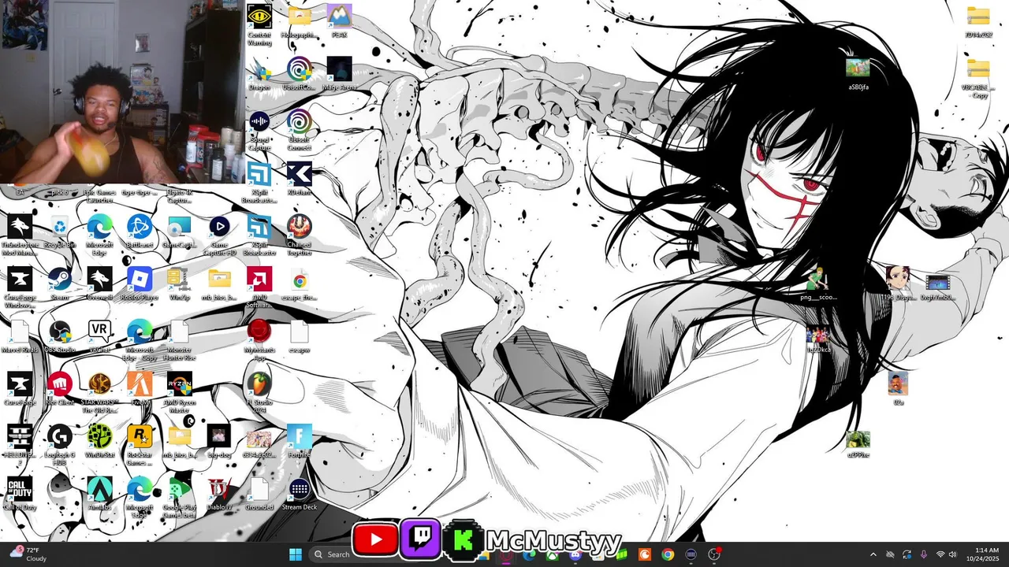Launch FL Studio 2024
The image size is (1009, 567).
[259, 392]
